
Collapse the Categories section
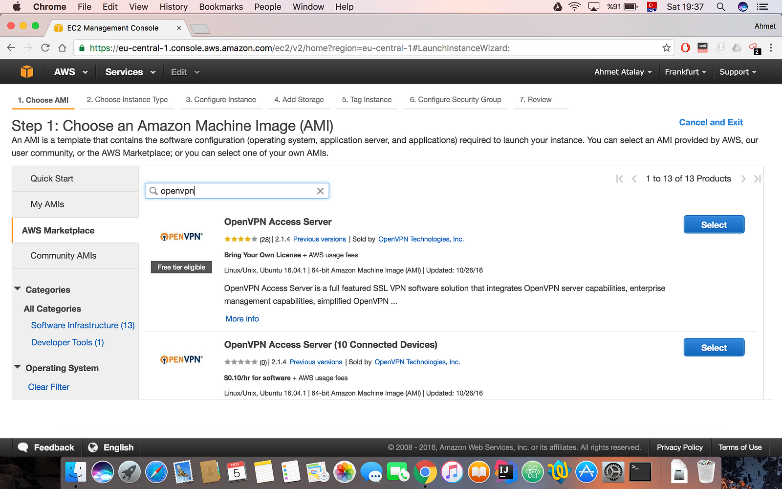(x=18, y=289)
